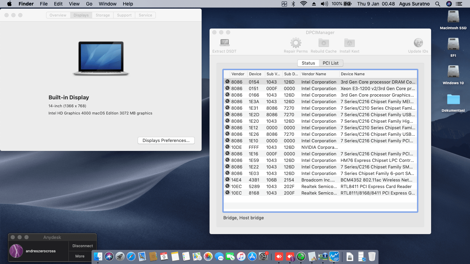This screenshot has width=470, height=264.
Task: Open the Macintosh SSD drive icon
Action: coord(453,17)
